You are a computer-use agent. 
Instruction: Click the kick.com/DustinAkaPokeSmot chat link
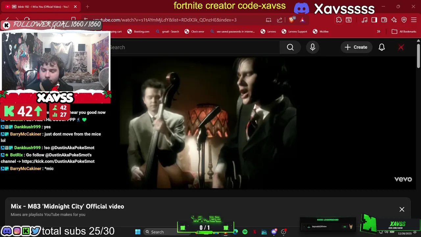[58, 161]
